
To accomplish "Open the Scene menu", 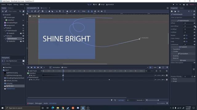I will [x=3, y=5].
